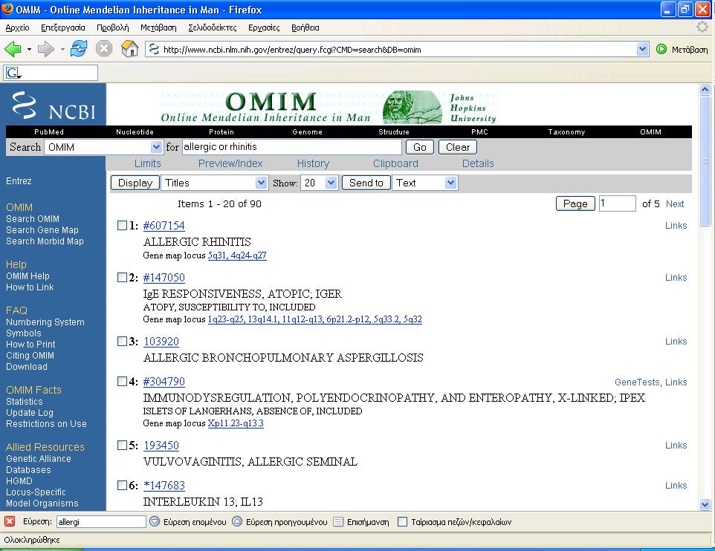Open the address bar history dropdown arrow
715x551 pixels.
(x=642, y=49)
